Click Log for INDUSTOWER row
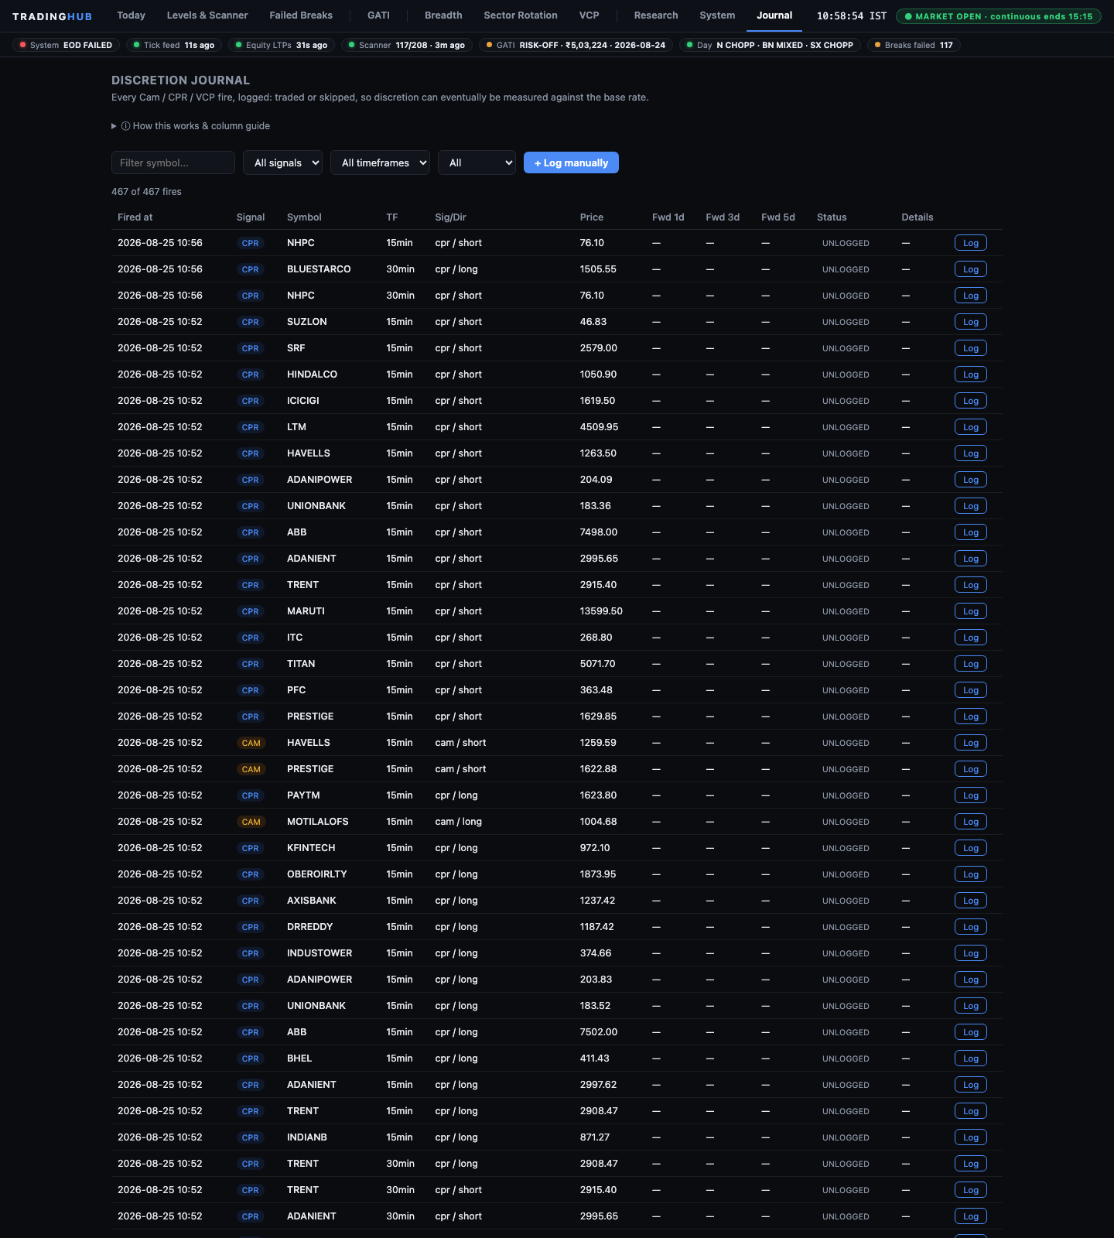This screenshot has width=1114, height=1238. (971, 953)
